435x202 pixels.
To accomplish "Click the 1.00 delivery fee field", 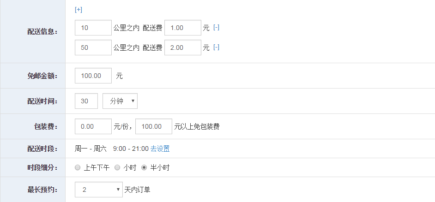I will pyautogui.click(x=183, y=28).
